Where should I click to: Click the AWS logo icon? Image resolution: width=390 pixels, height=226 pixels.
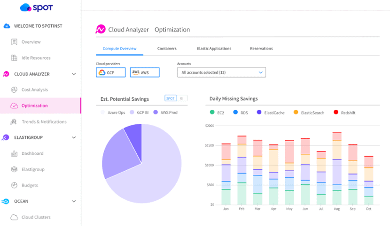(135, 72)
